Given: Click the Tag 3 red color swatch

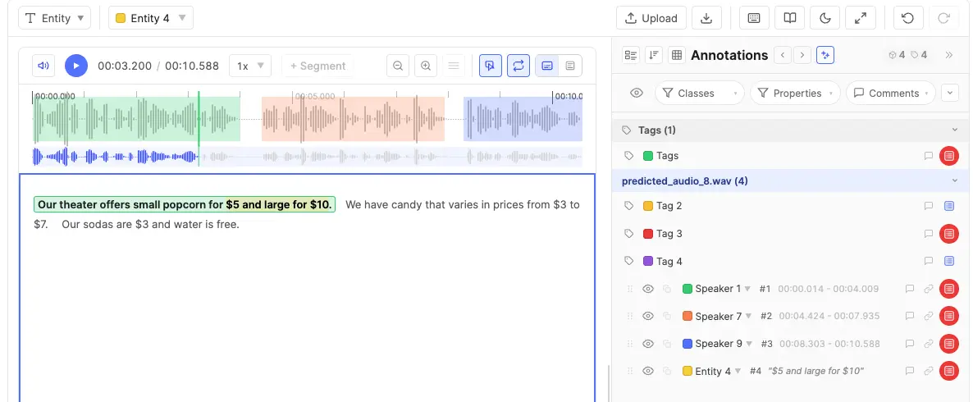Looking at the screenshot, I should point(648,234).
